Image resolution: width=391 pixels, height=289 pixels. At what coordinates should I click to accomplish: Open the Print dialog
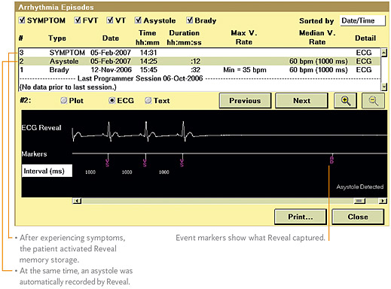coord(301,217)
